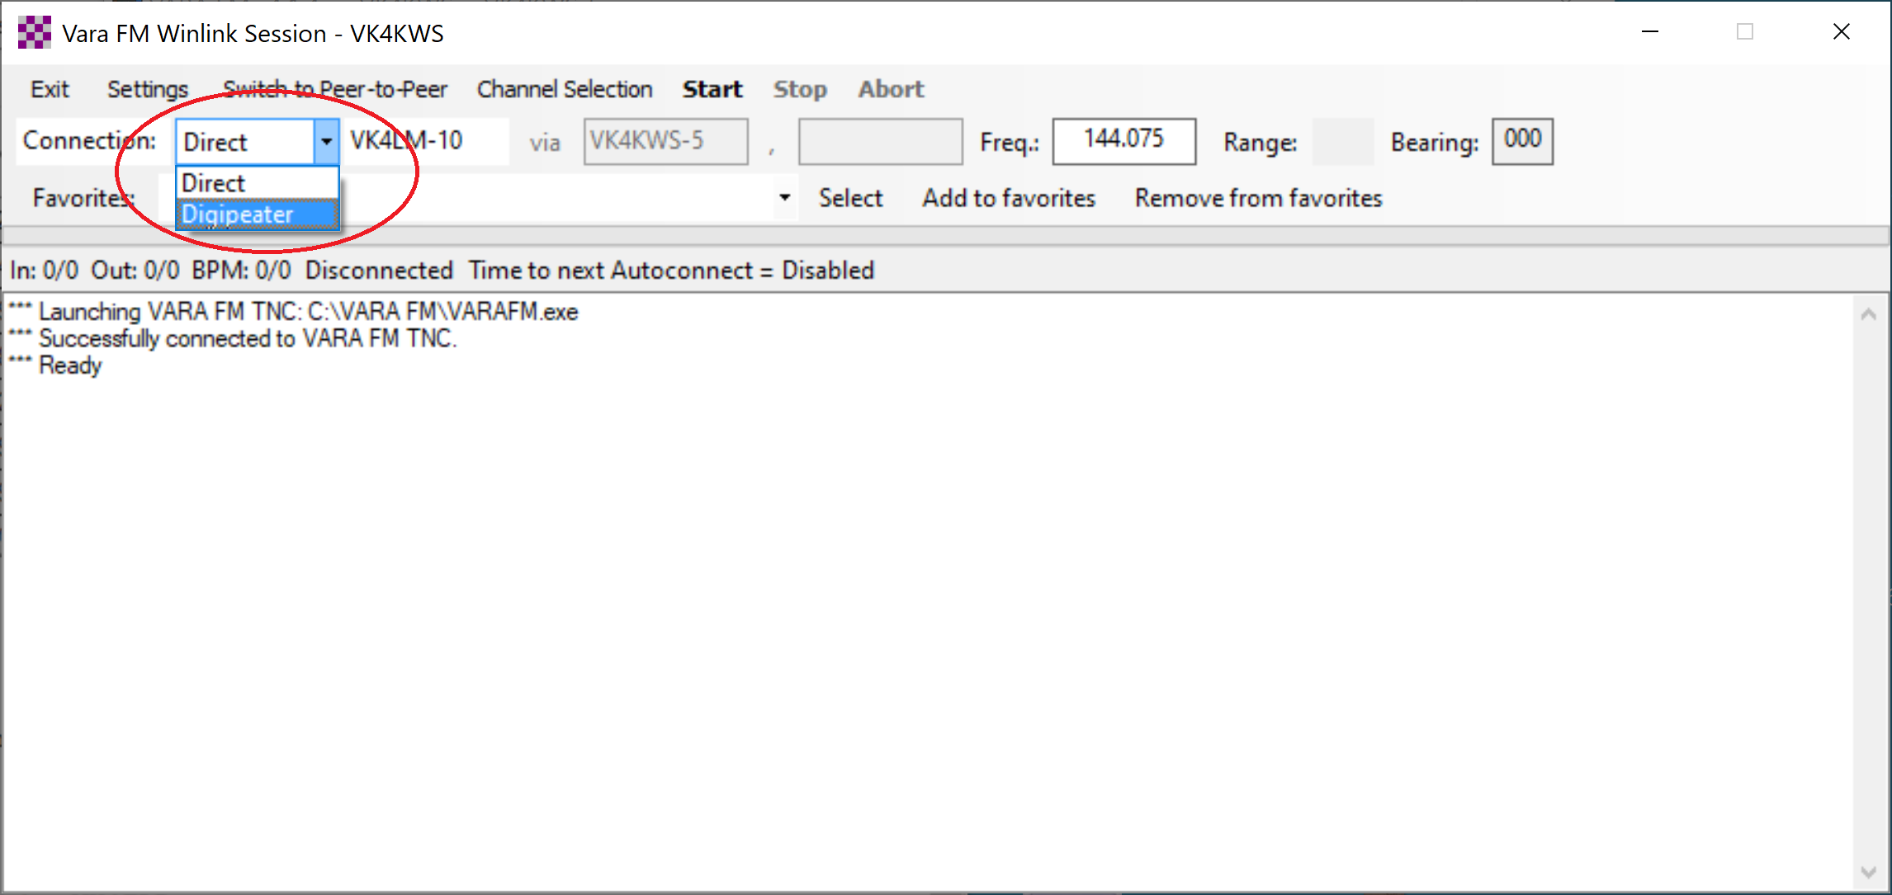Click the second empty via field
This screenshot has height=895, width=1892.
[880, 141]
